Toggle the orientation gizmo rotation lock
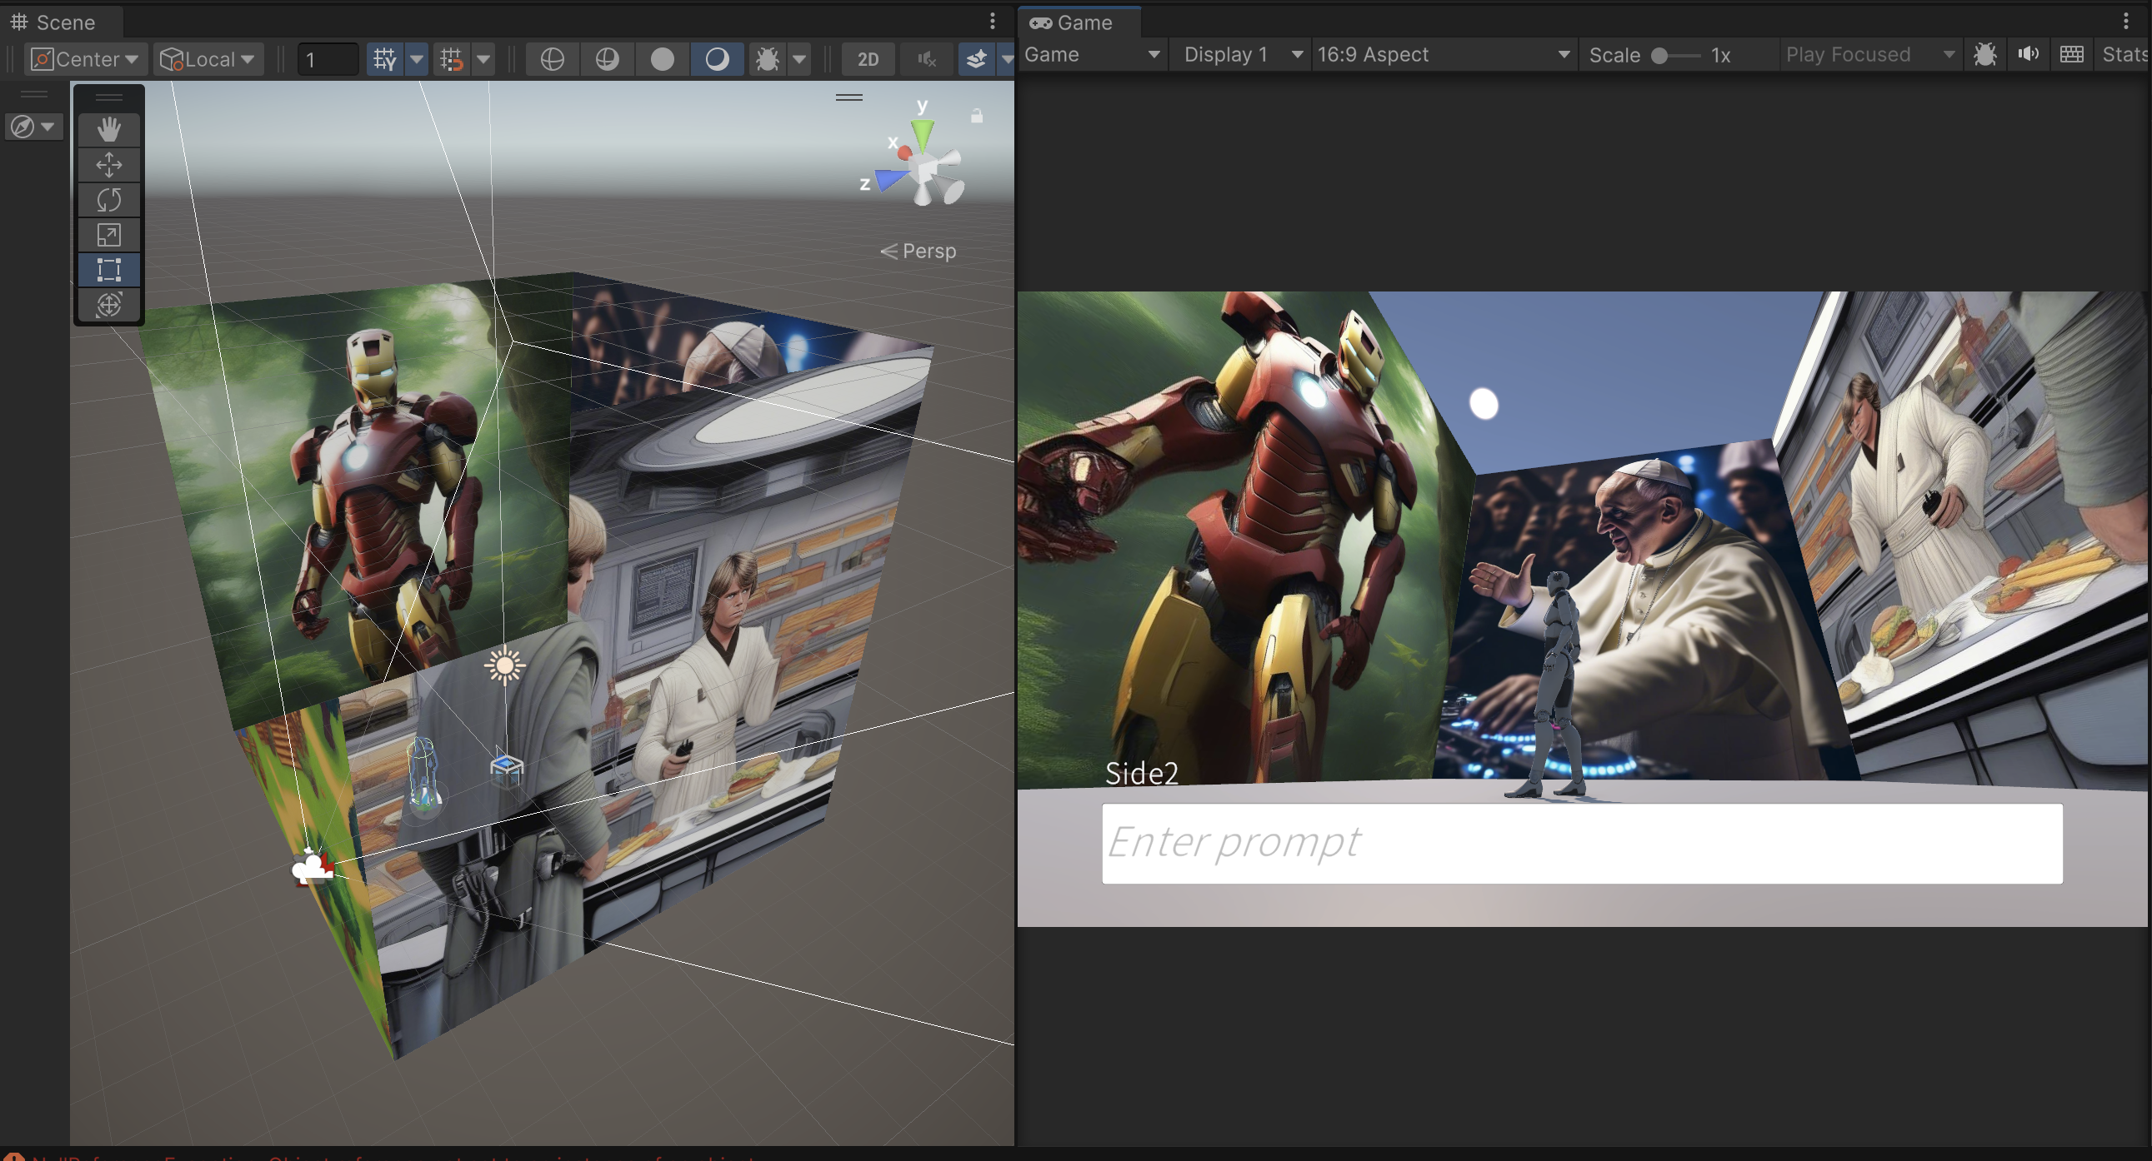This screenshot has height=1161, width=2152. tap(977, 115)
